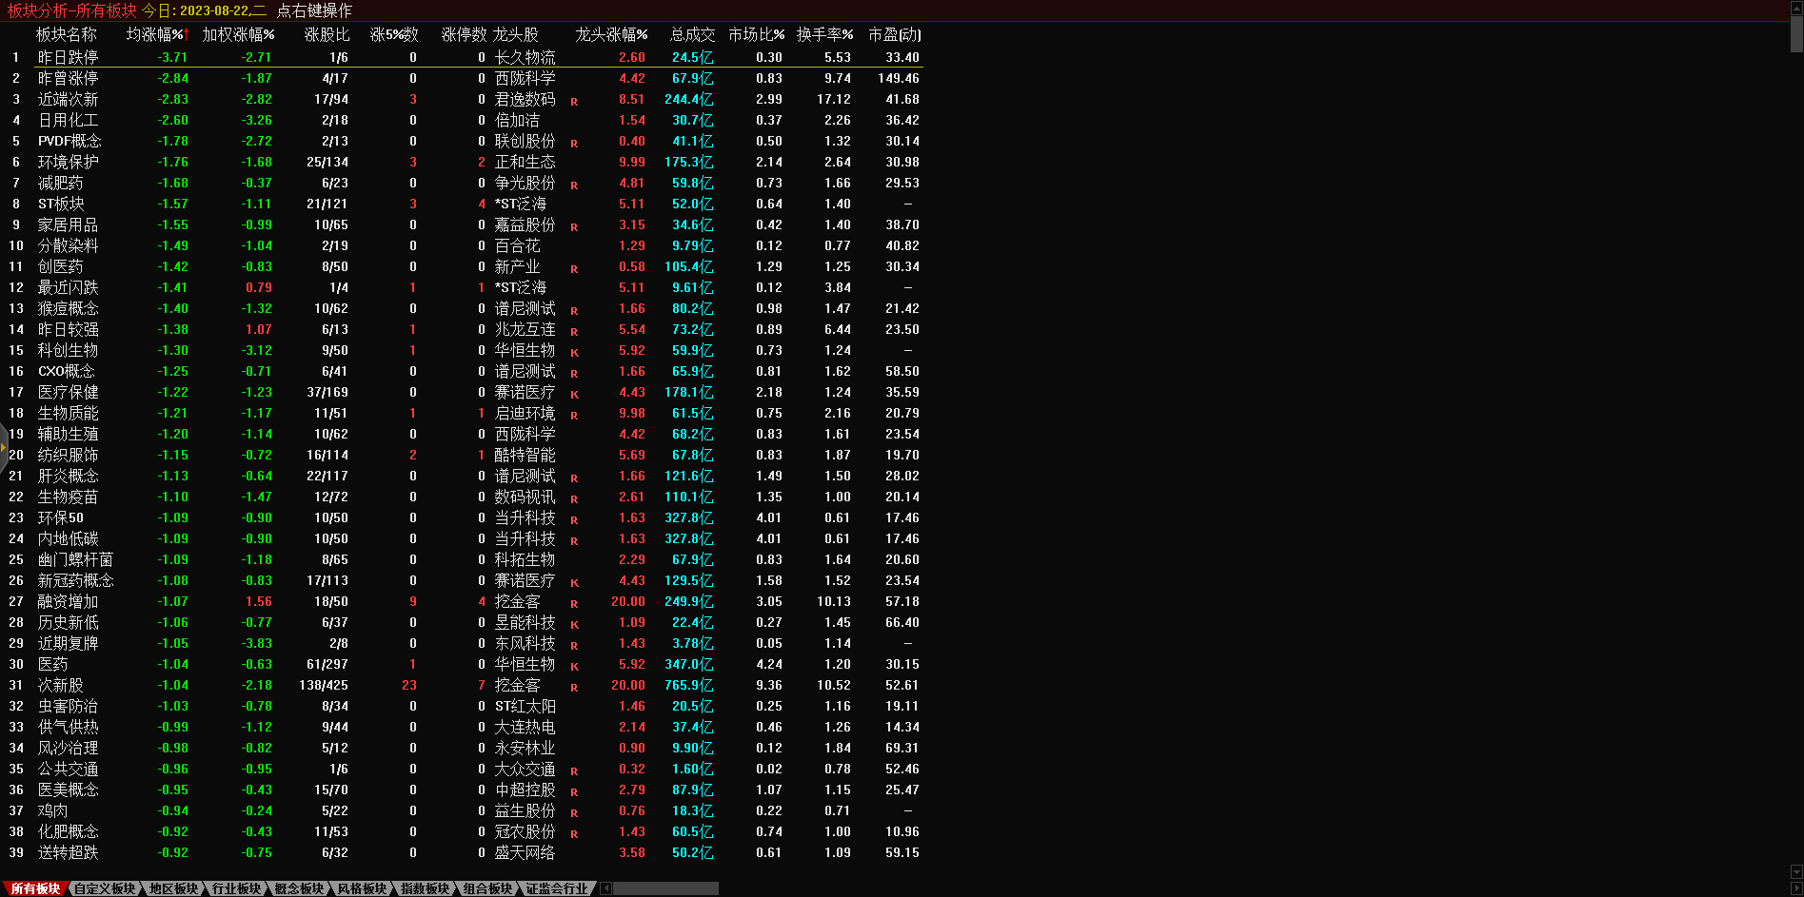The height and width of the screenshot is (897, 1804).
Task: Click the vertical scrollbar thumb at the top right
Action: (x=1796, y=32)
